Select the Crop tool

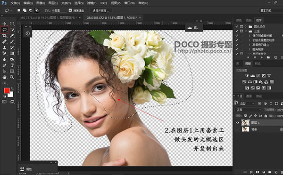click(x=5, y=36)
